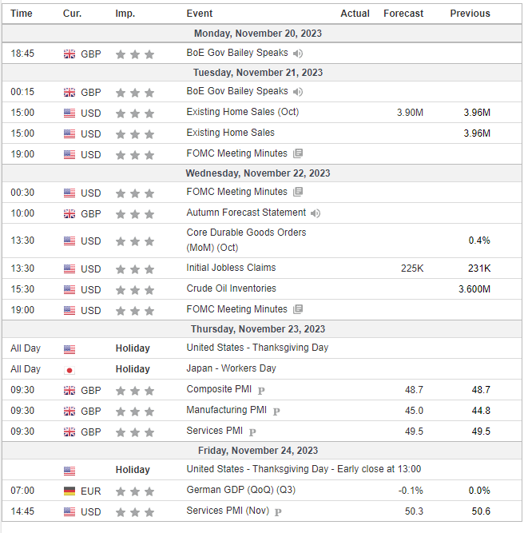Click preliminary icon beside Manufacturing PMI
Screen dimensions: 528x533
276,412
